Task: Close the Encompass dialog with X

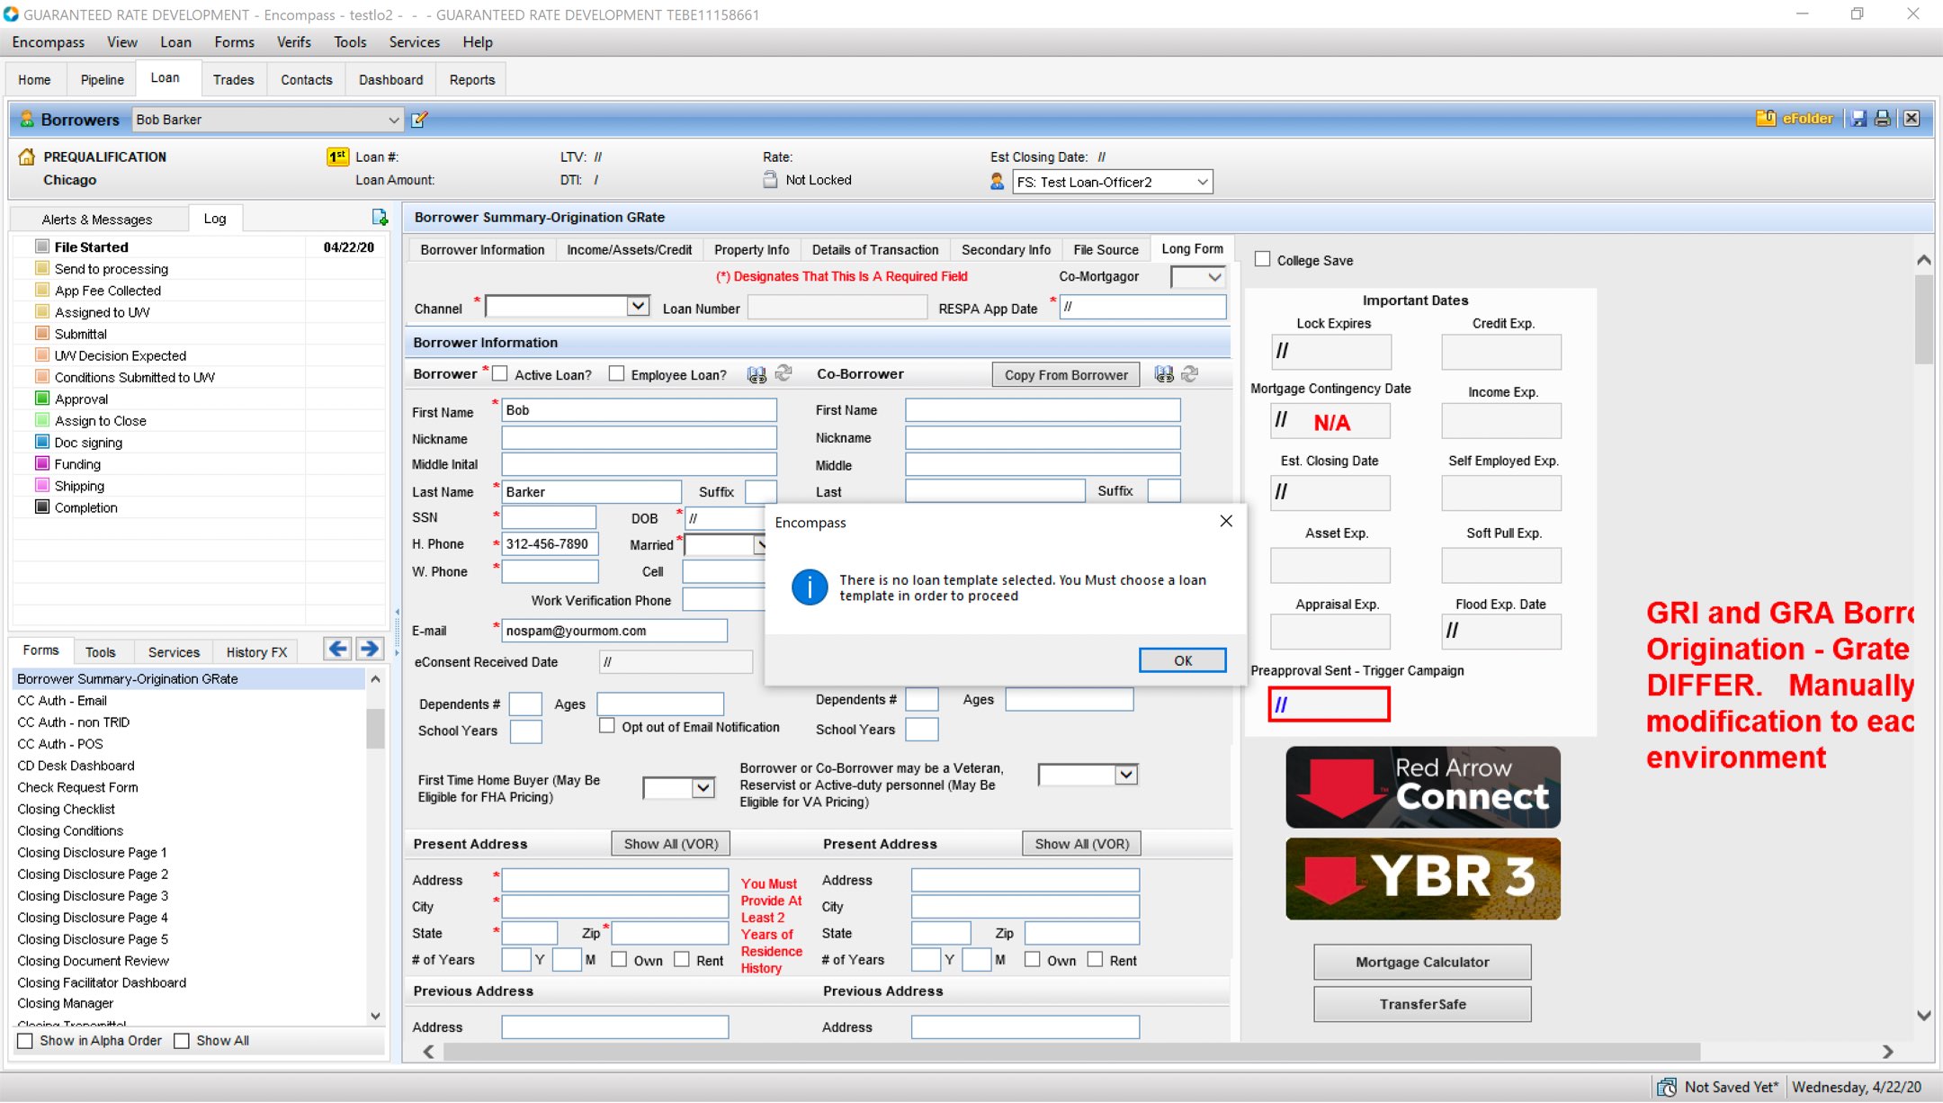Action: tap(1225, 522)
